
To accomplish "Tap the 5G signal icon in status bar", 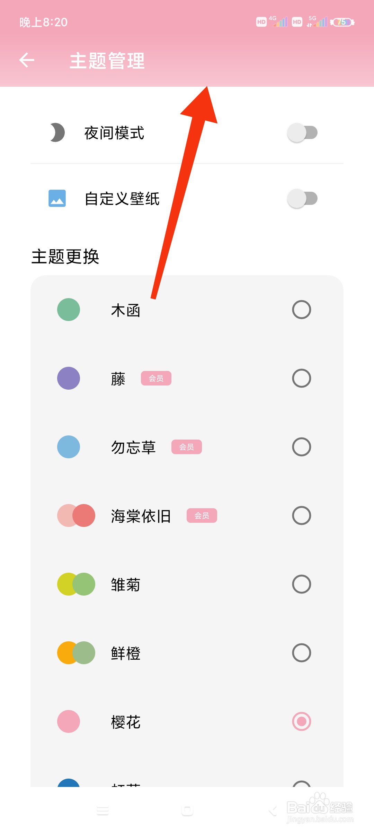I will 317,22.
